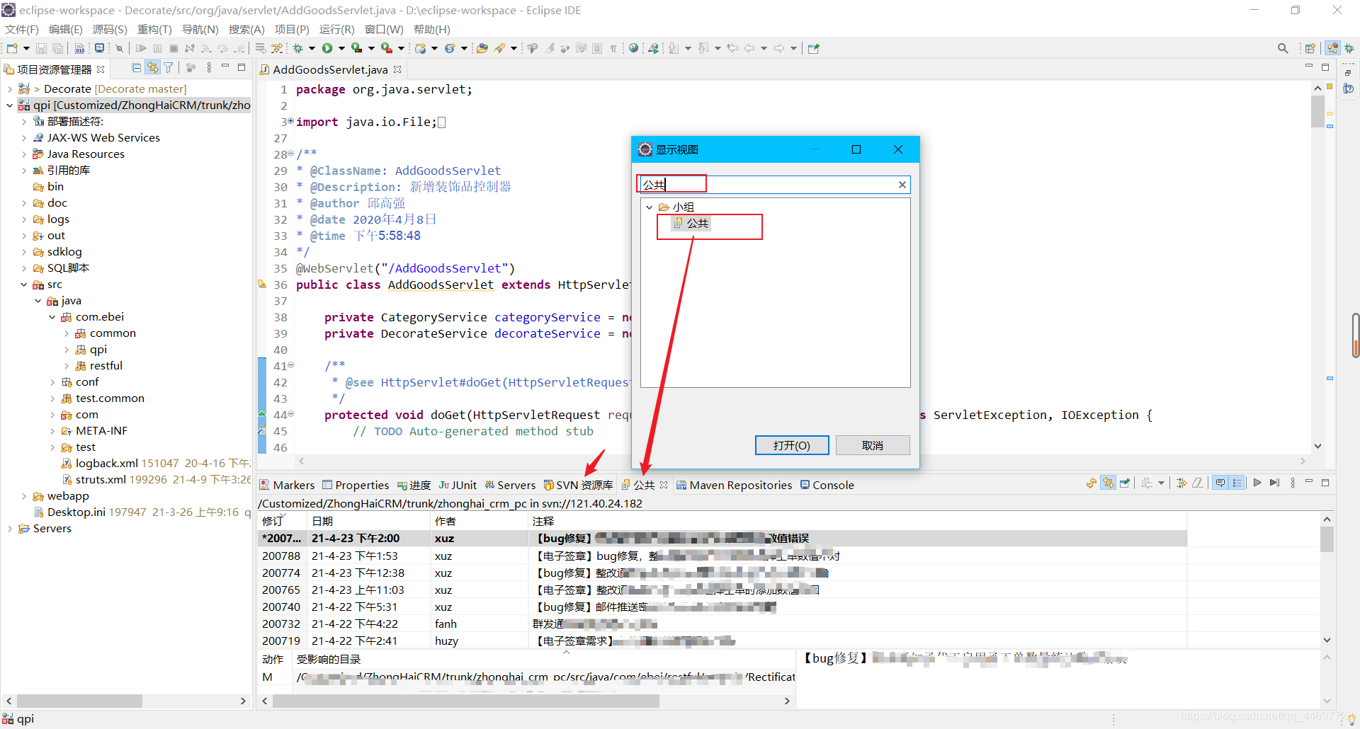Image resolution: width=1360 pixels, height=729 pixels.
Task: Click the 作者 column header
Action: pos(480,521)
